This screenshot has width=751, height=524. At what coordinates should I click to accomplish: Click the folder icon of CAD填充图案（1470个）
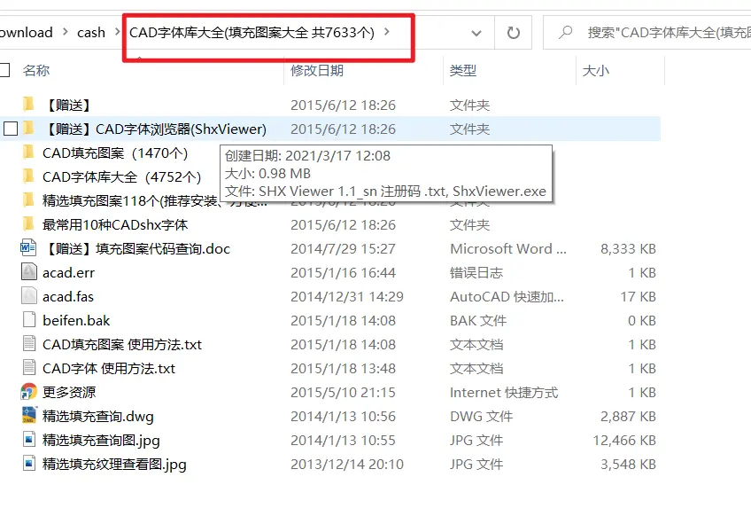coord(28,153)
